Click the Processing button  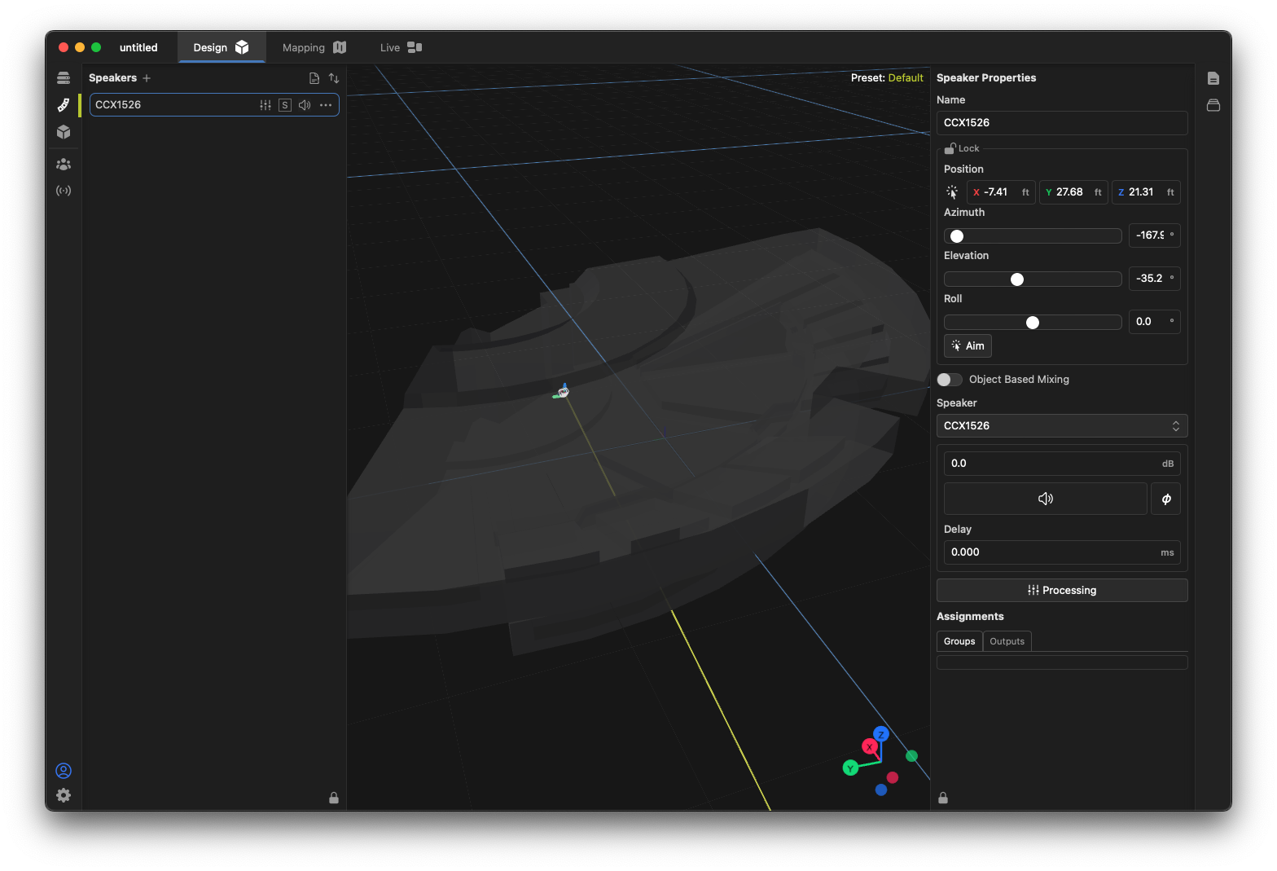(1061, 591)
